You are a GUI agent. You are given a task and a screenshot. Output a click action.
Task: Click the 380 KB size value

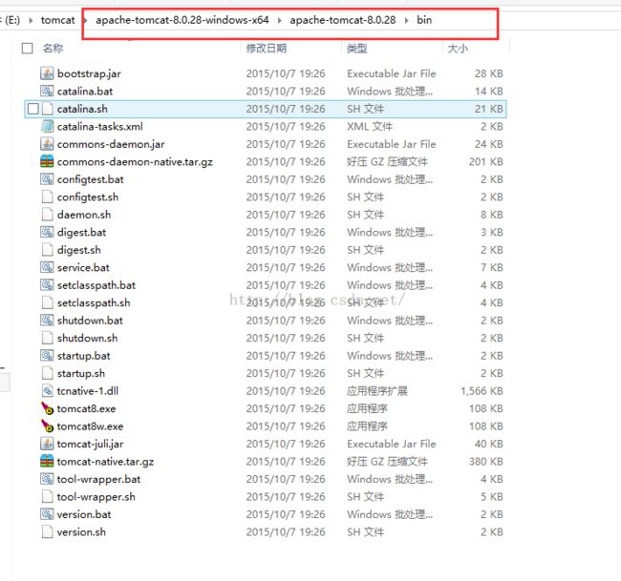(x=486, y=461)
